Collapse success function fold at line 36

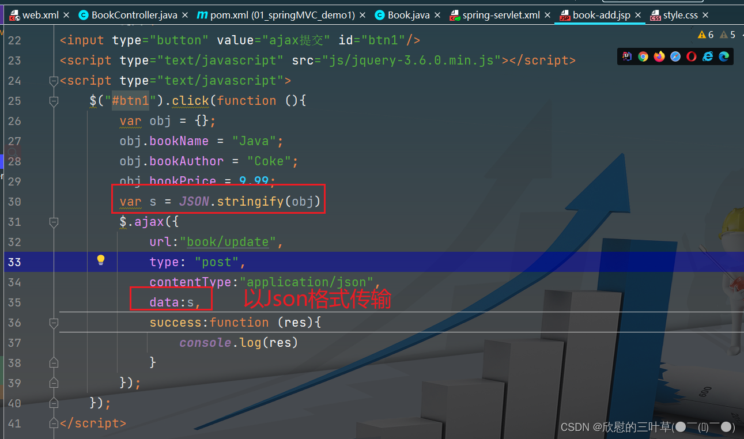point(54,323)
